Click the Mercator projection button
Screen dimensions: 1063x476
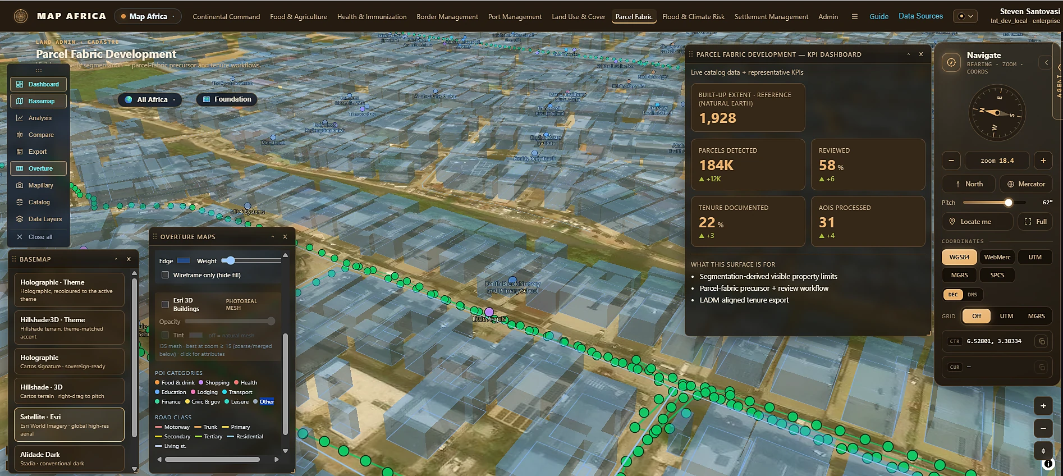1026,184
